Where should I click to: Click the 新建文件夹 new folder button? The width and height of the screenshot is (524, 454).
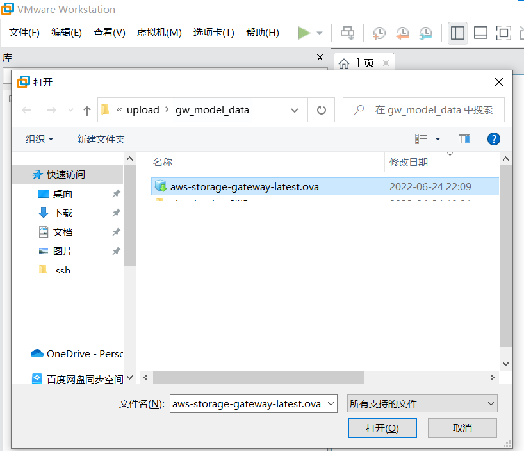point(101,139)
